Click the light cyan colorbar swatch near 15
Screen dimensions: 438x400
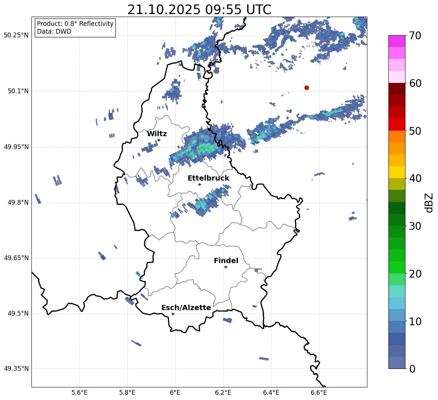point(397,291)
